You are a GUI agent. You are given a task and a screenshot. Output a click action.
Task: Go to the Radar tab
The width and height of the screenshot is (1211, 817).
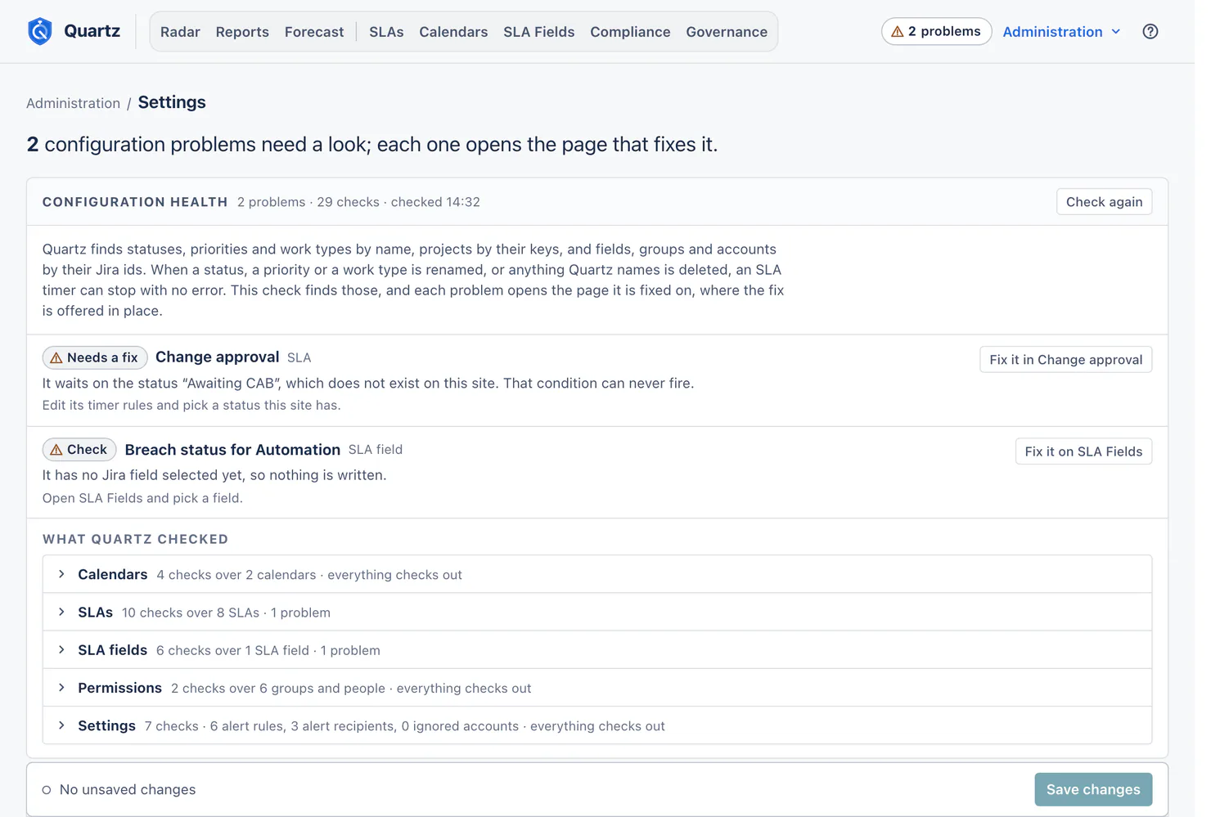click(180, 32)
